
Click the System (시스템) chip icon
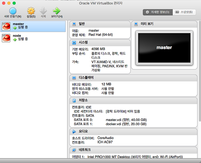74,43
